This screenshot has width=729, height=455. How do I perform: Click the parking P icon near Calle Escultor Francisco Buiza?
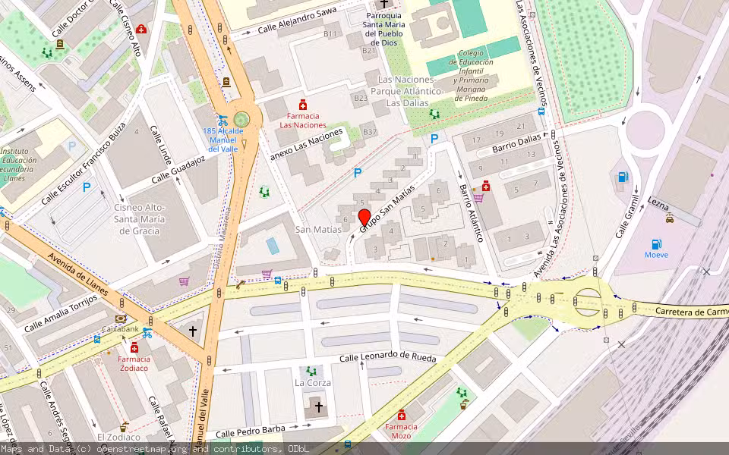[x=87, y=187]
